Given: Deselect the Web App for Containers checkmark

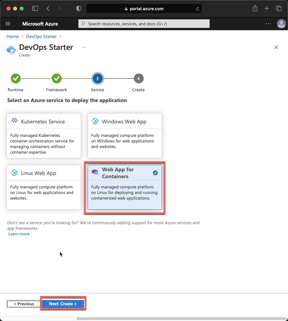Looking at the screenshot, I should click(156, 172).
